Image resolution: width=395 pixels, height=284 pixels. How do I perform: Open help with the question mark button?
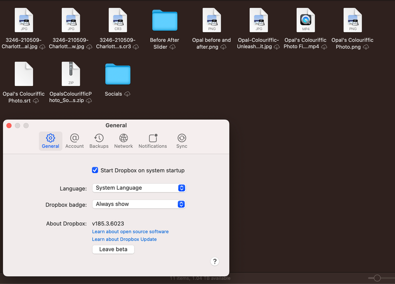[x=215, y=261]
